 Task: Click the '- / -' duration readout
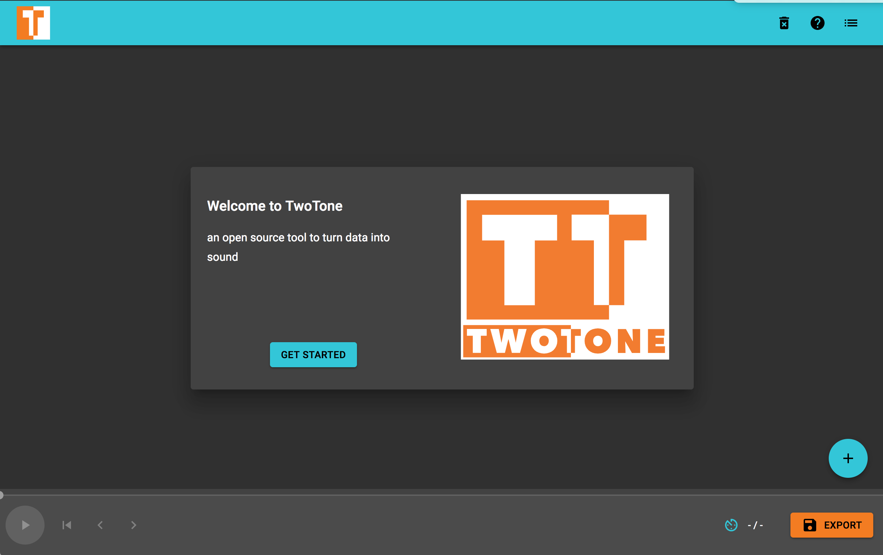[755, 525]
